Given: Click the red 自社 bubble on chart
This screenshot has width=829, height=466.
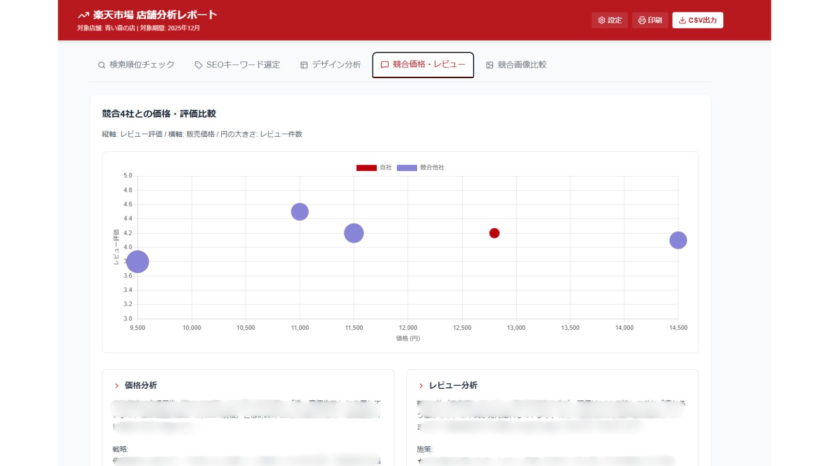Looking at the screenshot, I should [494, 233].
